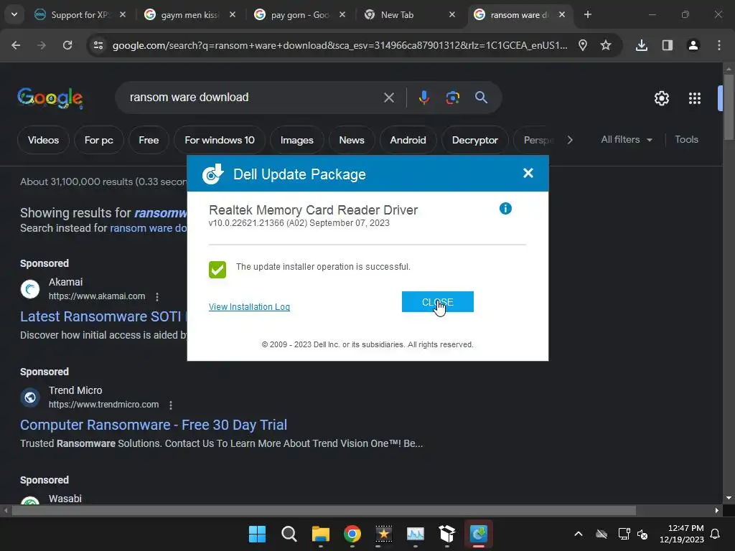This screenshot has height=551, width=735.
Task: Click the Search instead for ransom ware link
Action: [x=149, y=228]
